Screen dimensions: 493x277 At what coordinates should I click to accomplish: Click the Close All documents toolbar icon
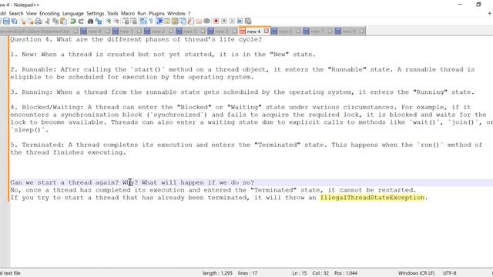(x=30, y=21)
